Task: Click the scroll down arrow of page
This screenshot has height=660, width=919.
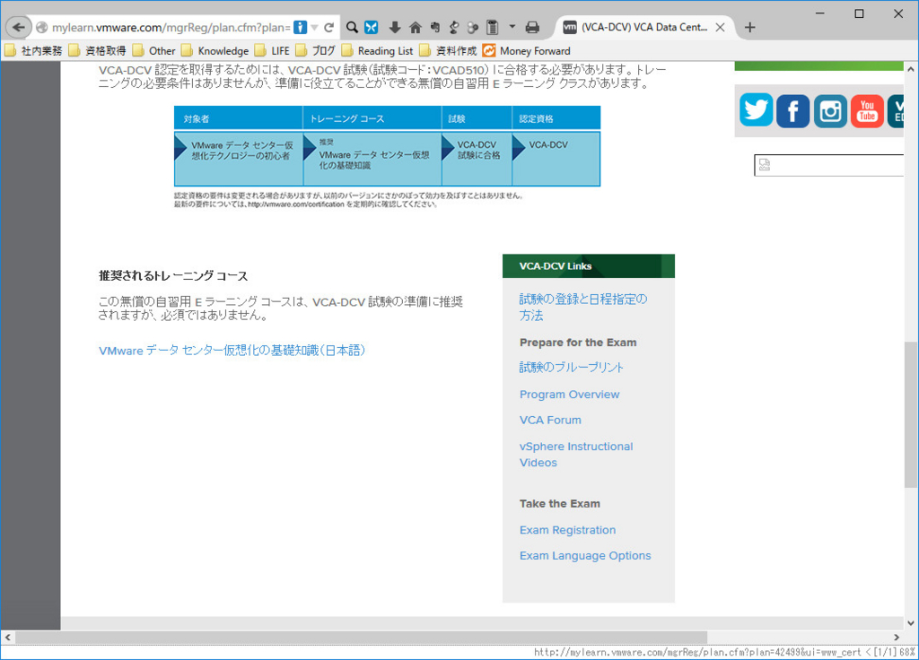Action: (x=910, y=622)
